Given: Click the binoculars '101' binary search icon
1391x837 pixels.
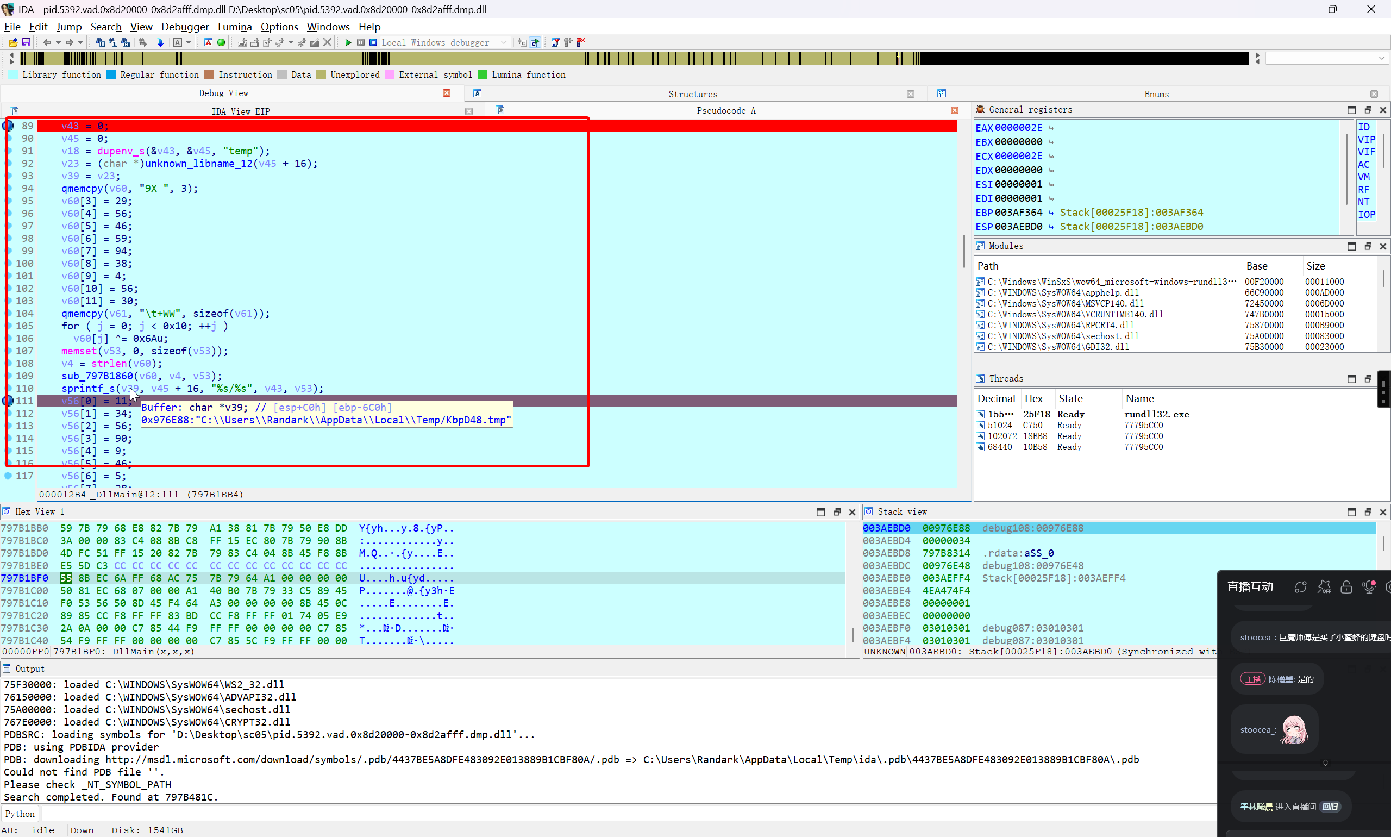Looking at the screenshot, I should point(126,42).
